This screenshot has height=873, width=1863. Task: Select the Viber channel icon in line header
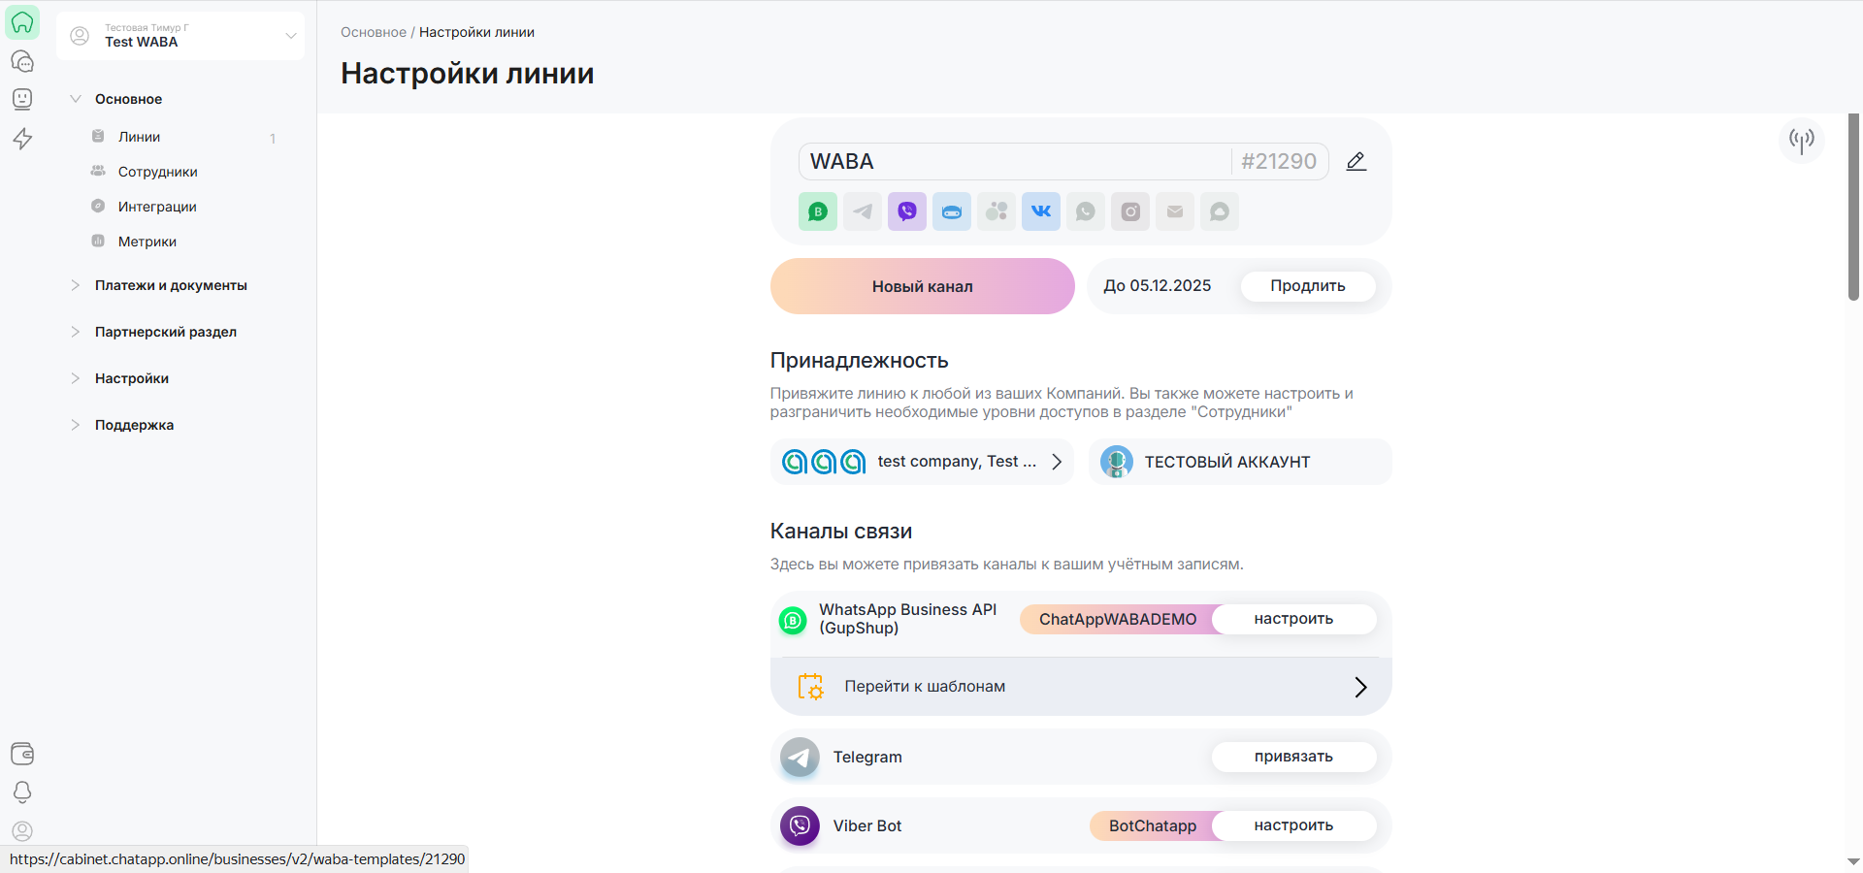[906, 211]
